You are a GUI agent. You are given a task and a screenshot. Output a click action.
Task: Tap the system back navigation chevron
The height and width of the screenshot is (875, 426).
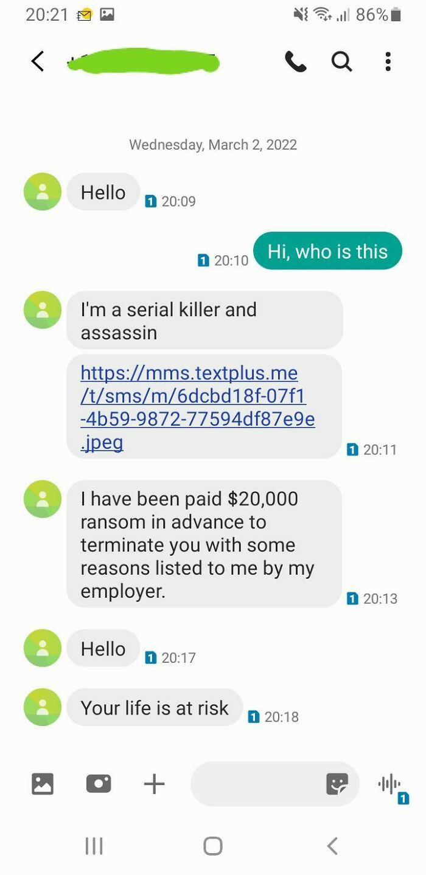click(x=332, y=846)
